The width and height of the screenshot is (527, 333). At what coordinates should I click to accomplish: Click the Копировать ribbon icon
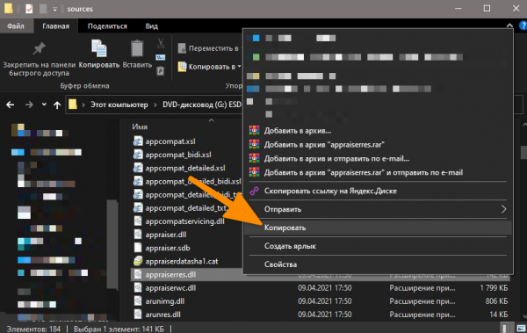click(x=99, y=49)
